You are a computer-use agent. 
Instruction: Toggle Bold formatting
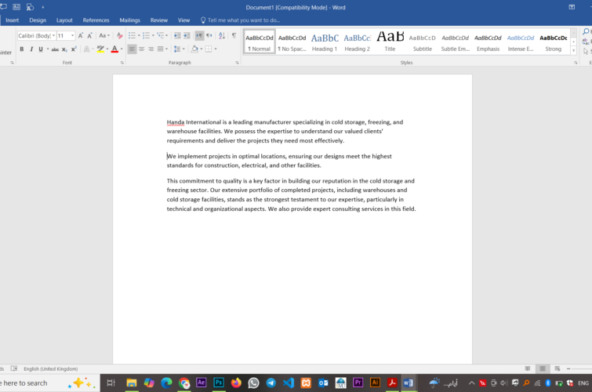21,49
